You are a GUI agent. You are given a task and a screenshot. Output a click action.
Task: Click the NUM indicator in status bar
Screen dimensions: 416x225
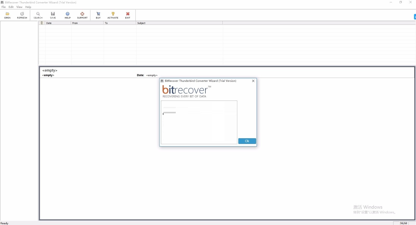coord(404,223)
